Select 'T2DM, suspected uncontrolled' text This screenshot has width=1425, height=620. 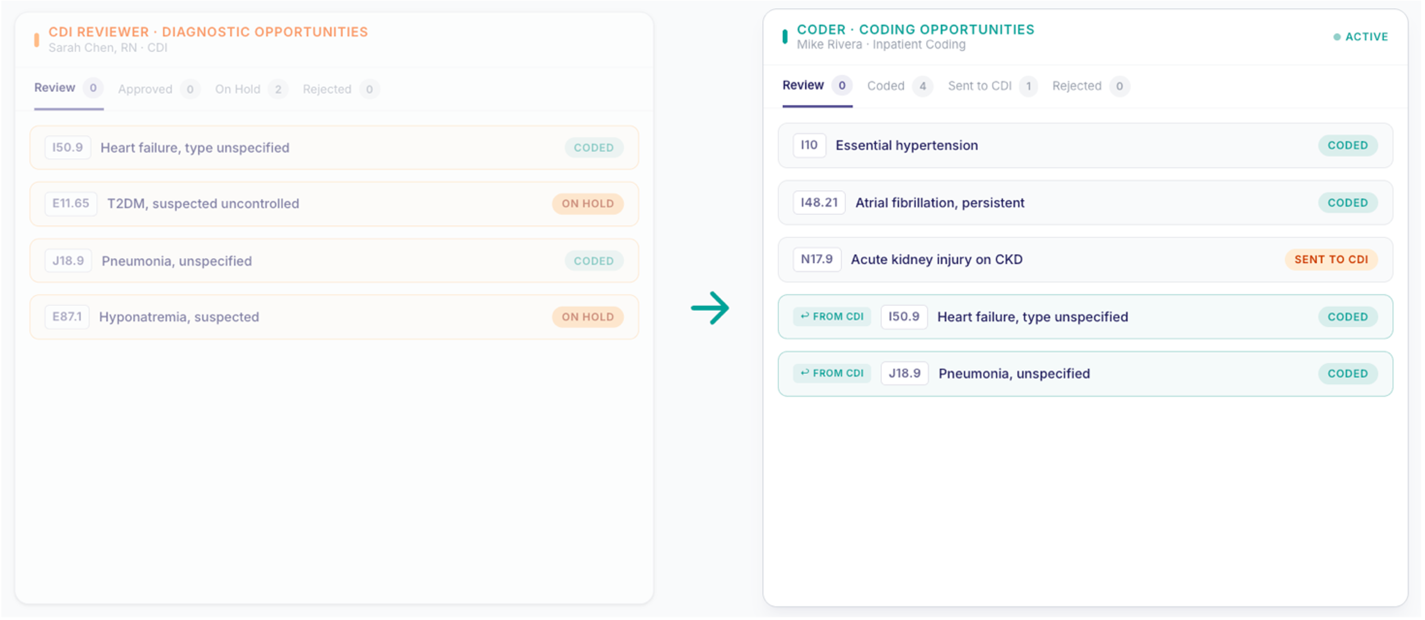pyautogui.click(x=203, y=204)
